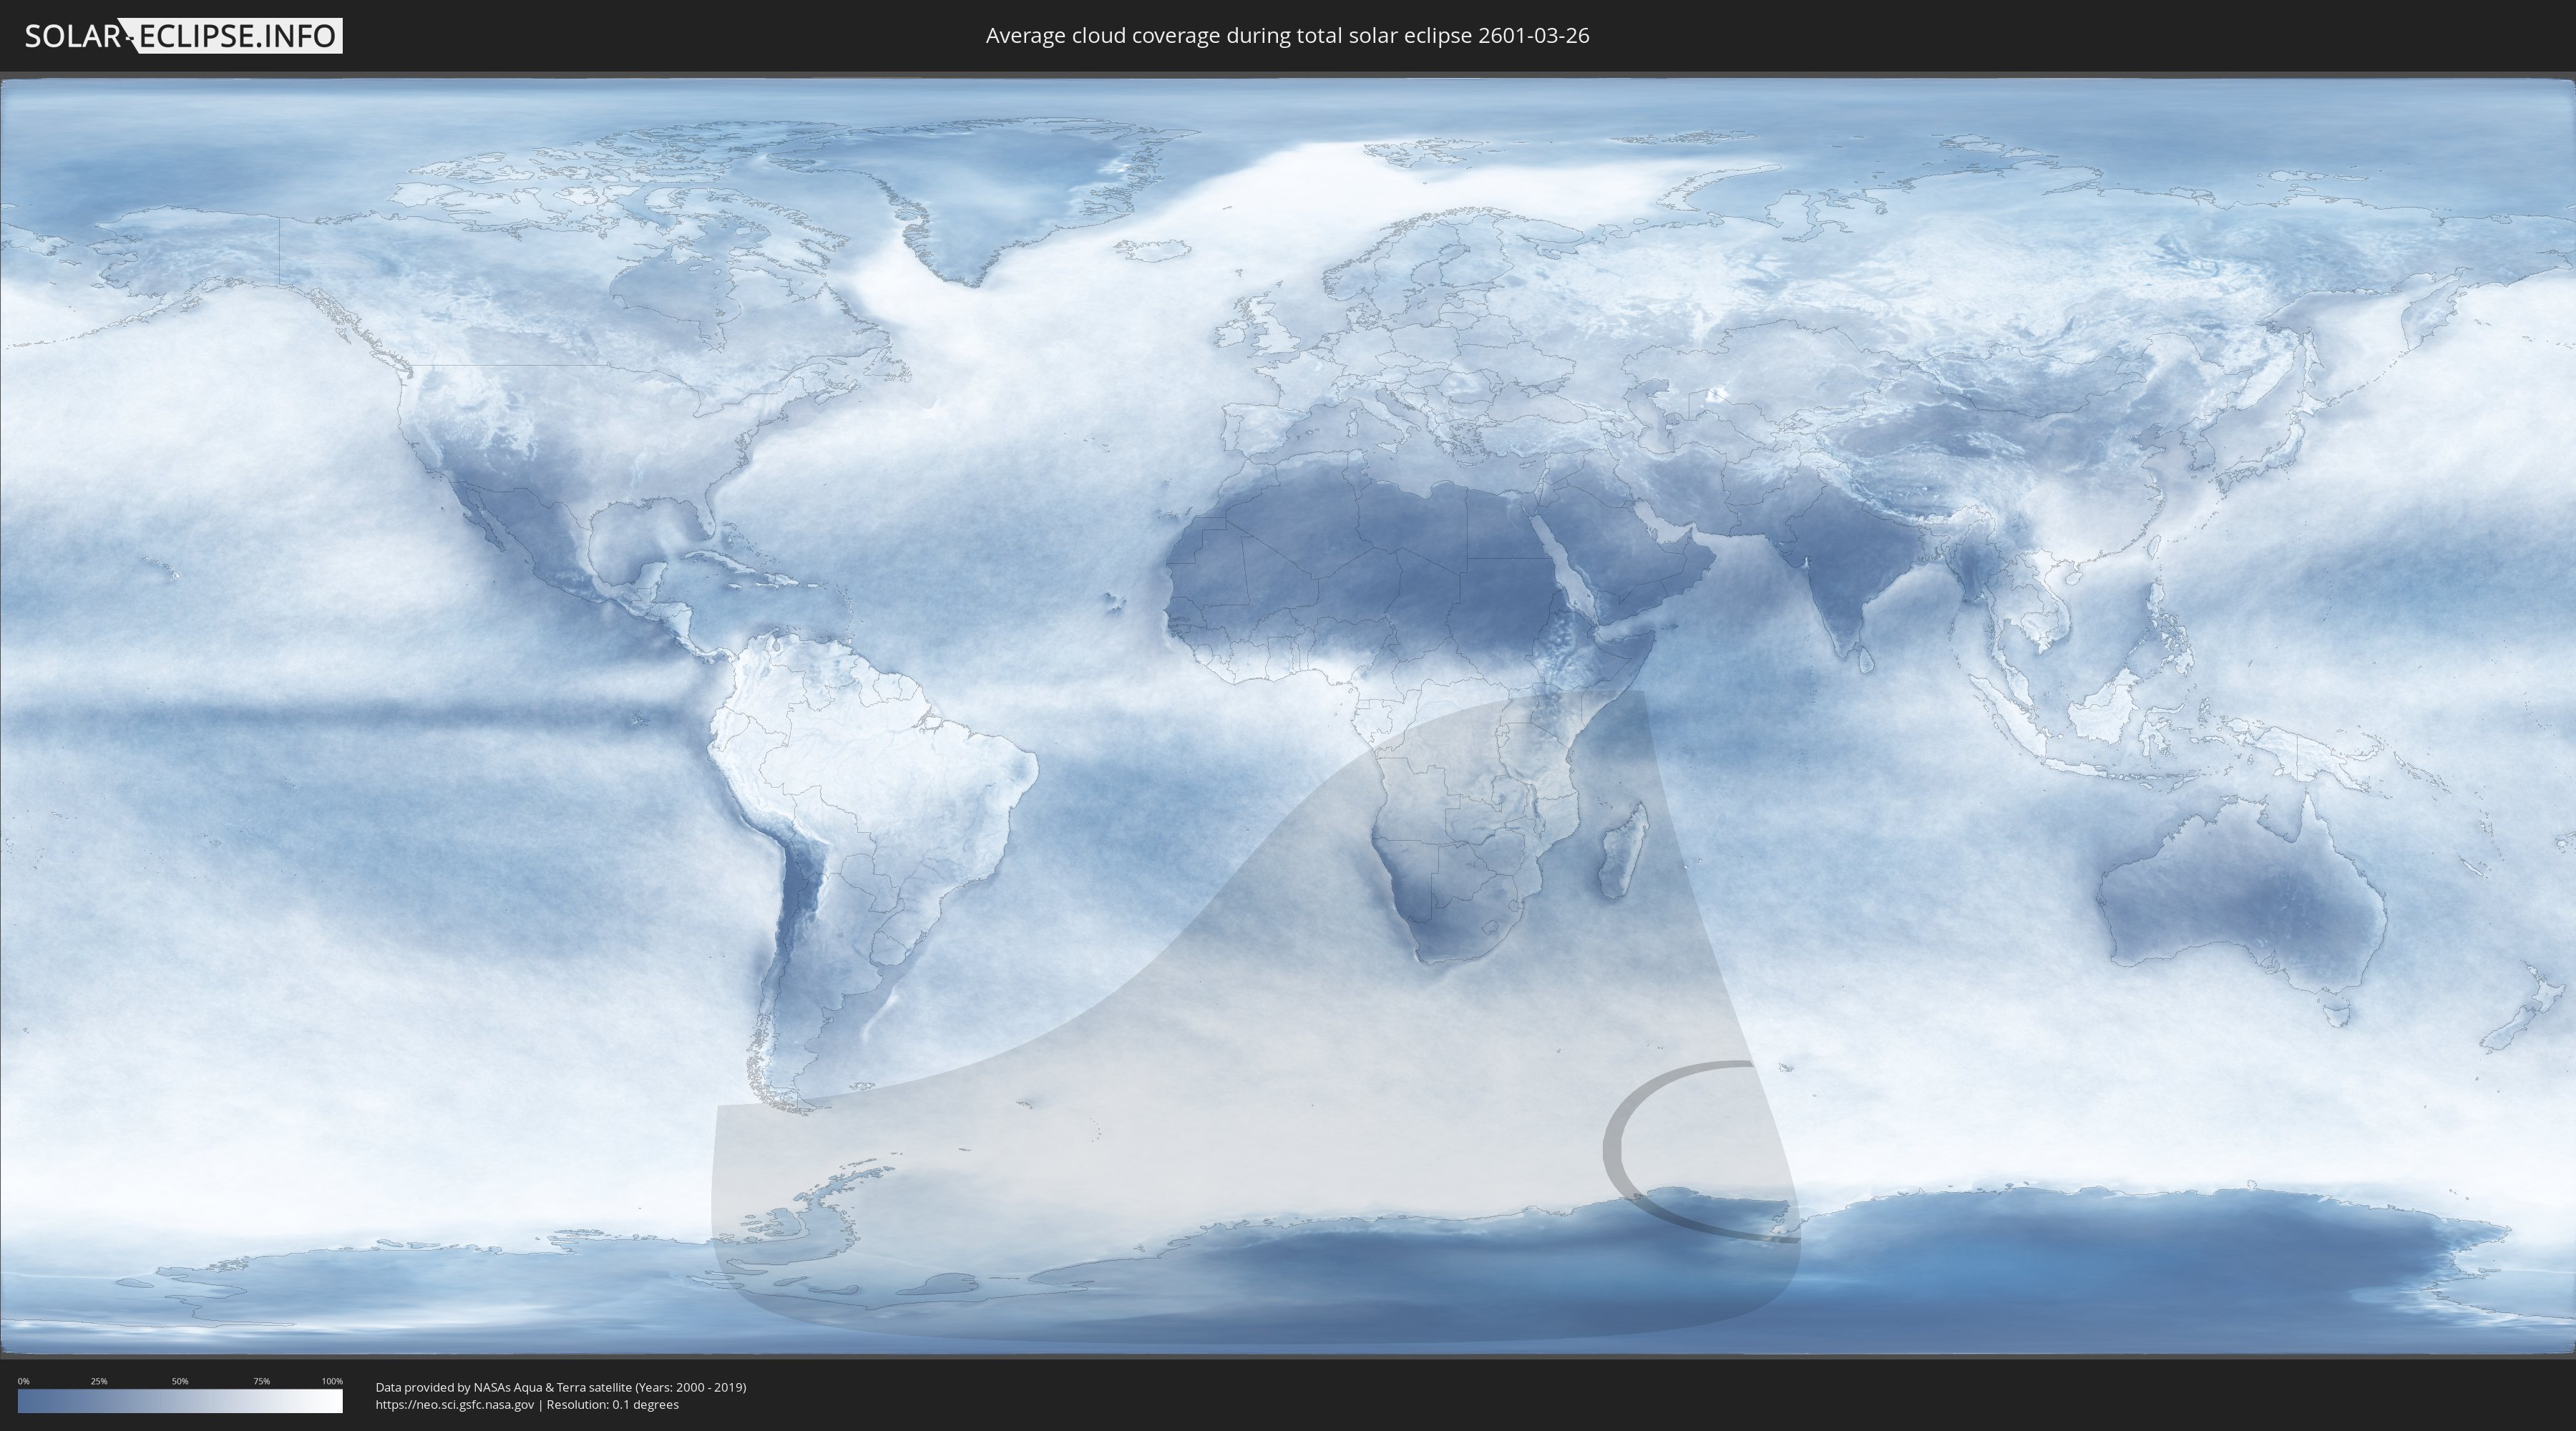Click the '0%' legend label
Viewport: 2576px width, 1431px height.
click(23, 1381)
